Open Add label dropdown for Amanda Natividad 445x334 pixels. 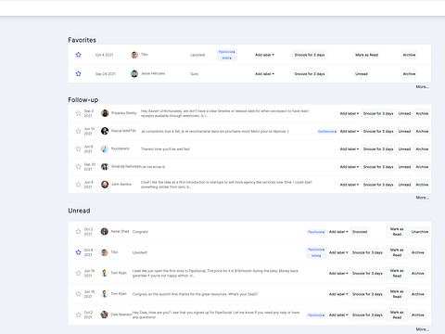(350, 167)
